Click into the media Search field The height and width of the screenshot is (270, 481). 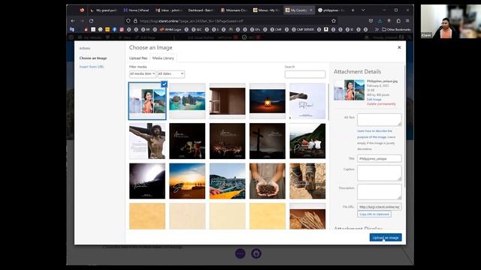click(305, 74)
